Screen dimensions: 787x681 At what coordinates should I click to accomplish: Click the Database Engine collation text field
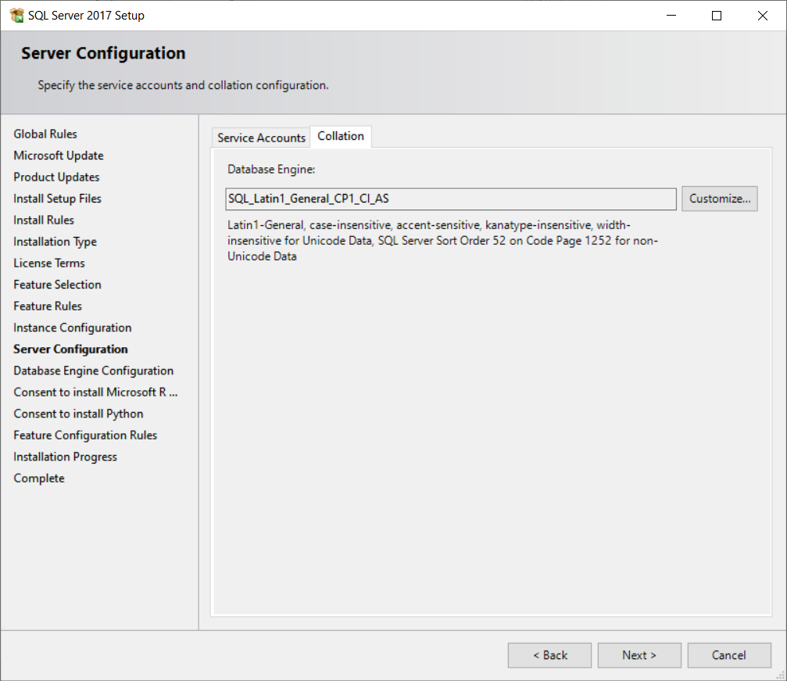click(451, 199)
